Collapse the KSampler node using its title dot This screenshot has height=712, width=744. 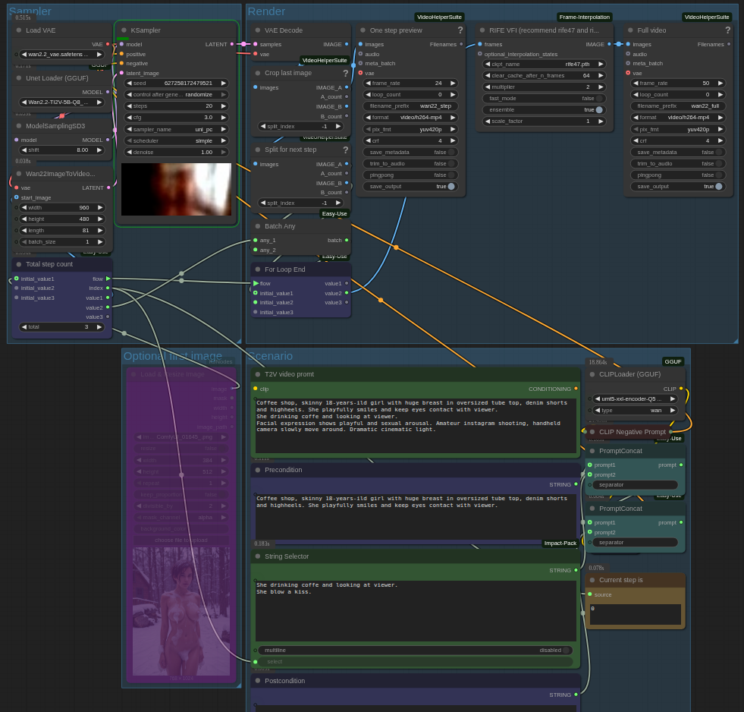[x=124, y=30]
